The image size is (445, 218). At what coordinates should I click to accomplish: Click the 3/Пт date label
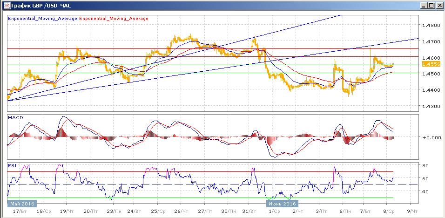point(321,211)
